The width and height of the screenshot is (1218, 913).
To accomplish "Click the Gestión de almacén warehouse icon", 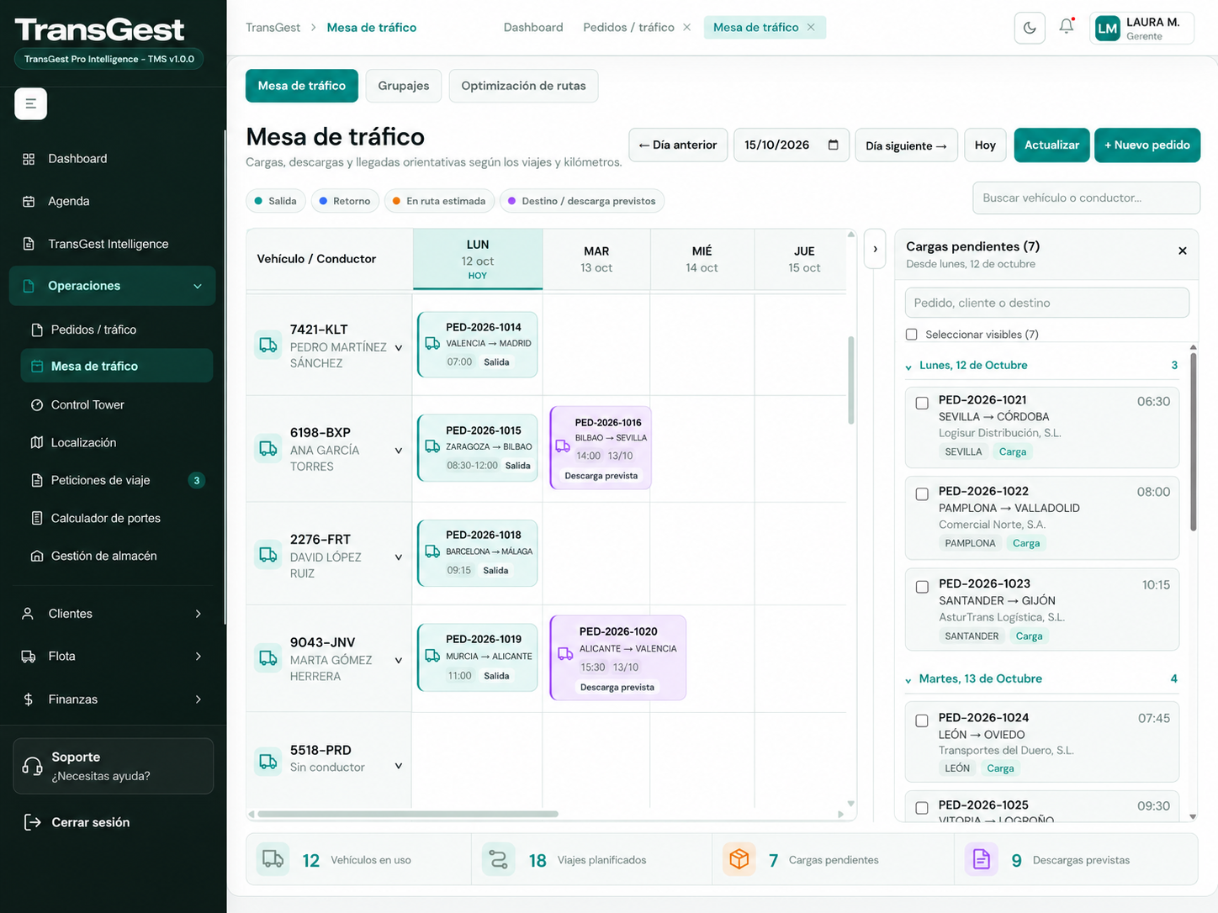I will pos(37,556).
